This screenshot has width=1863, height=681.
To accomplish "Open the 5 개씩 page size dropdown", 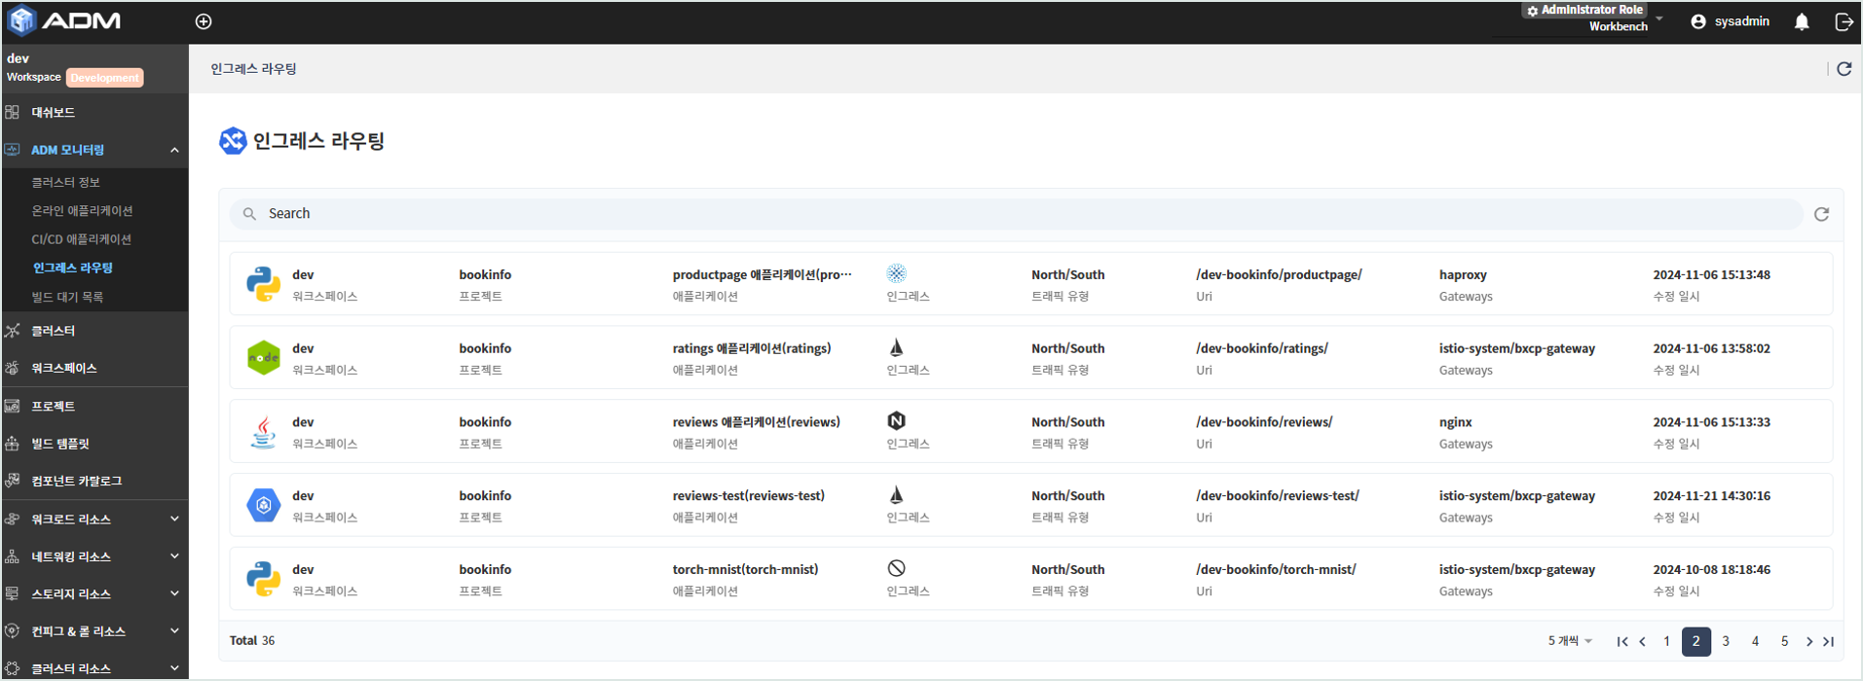I will (1570, 641).
